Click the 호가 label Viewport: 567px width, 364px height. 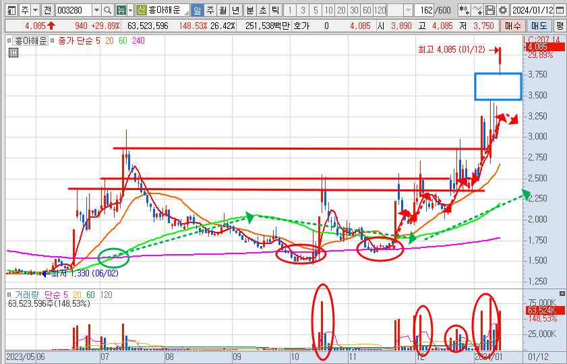click(301, 26)
